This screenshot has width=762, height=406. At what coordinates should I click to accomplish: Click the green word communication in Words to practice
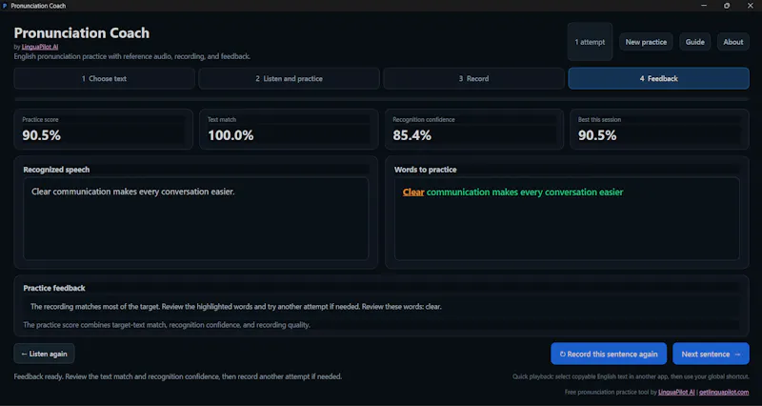[458, 193]
